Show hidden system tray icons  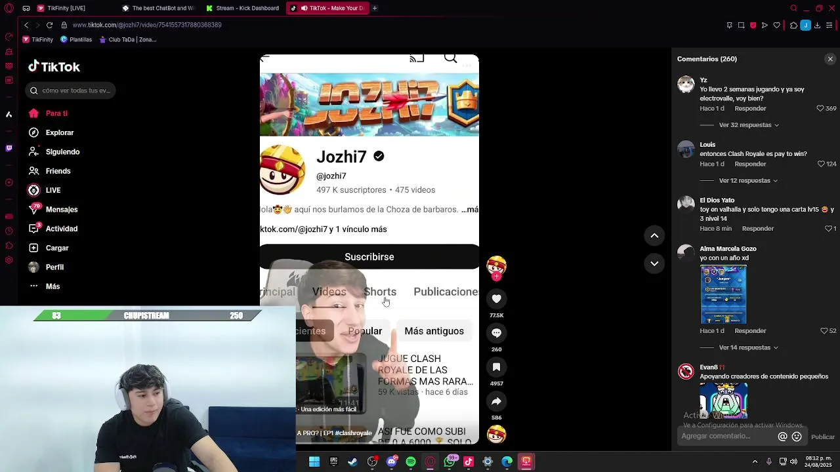[755, 462]
